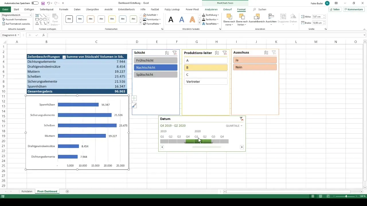Click the Teilen share button
Screen dimensions: 367x206
click(335, 9)
